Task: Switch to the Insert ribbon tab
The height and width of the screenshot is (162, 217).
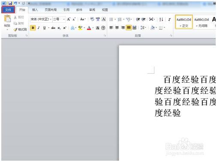Action: click(35, 10)
